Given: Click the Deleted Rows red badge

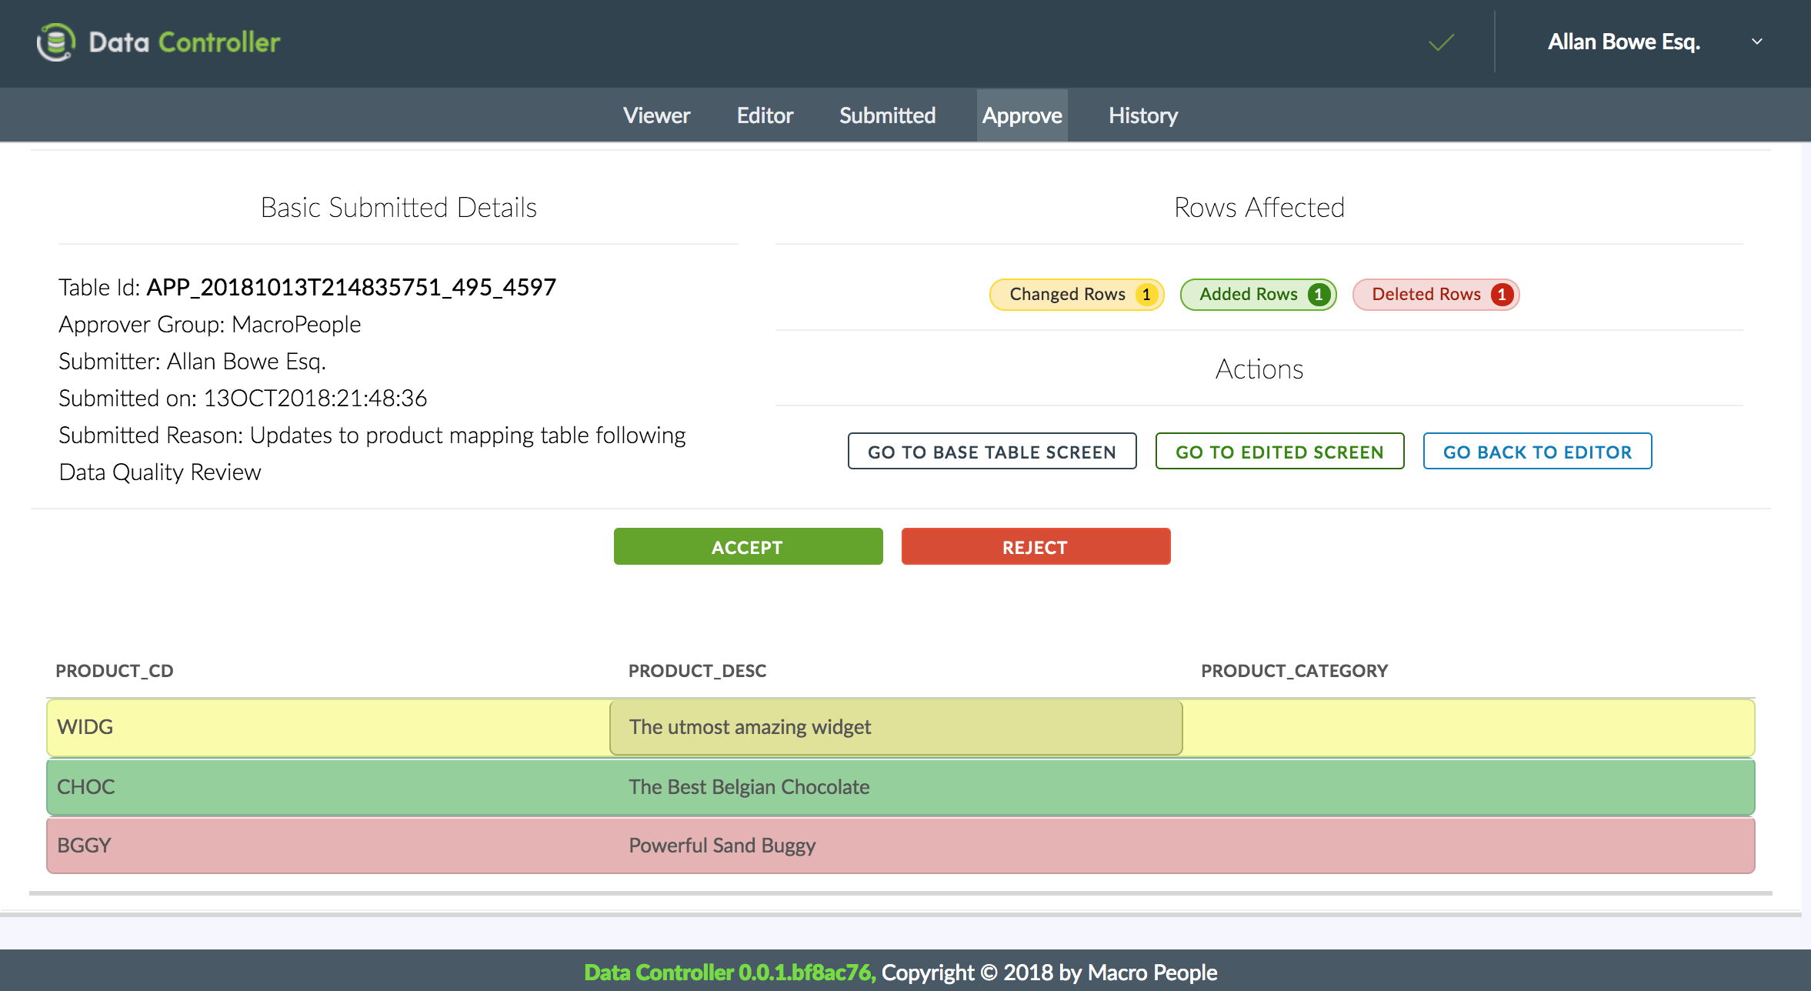Looking at the screenshot, I should [1435, 295].
